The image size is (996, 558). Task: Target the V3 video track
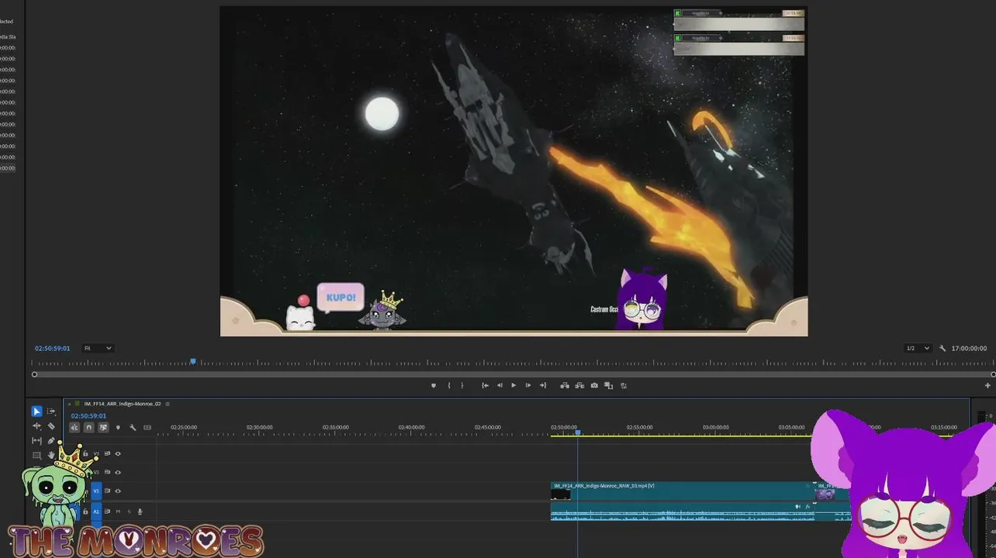tap(97, 453)
